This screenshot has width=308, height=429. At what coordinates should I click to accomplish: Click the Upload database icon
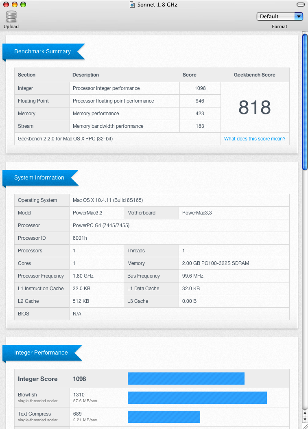point(11,16)
